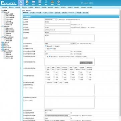121x121 pixels.
Task: Open the Information (信息) pencil icon
Action: tap(27, 3)
